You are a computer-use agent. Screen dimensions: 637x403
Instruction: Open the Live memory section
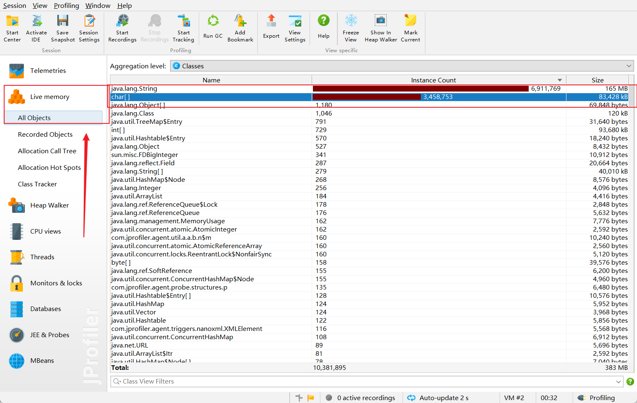(39, 97)
